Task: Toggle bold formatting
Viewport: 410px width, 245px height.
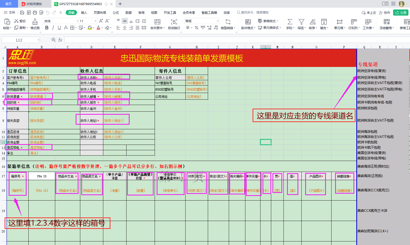Action: pos(47,28)
